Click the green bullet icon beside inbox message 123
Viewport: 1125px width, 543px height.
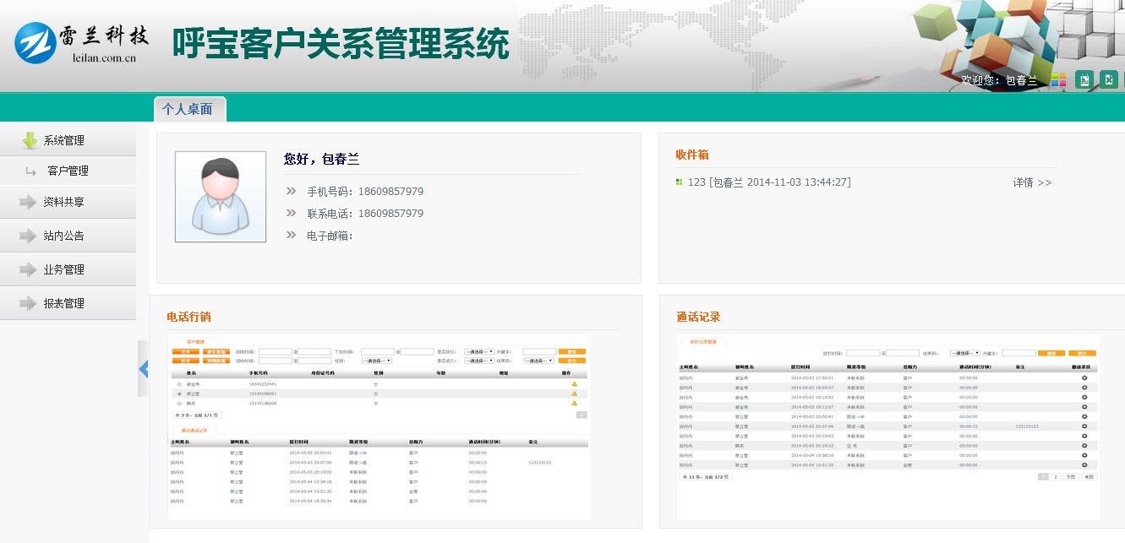click(x=679, y=182)
